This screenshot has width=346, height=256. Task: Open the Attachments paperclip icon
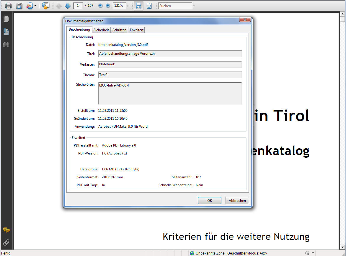[x=6, y=242]
